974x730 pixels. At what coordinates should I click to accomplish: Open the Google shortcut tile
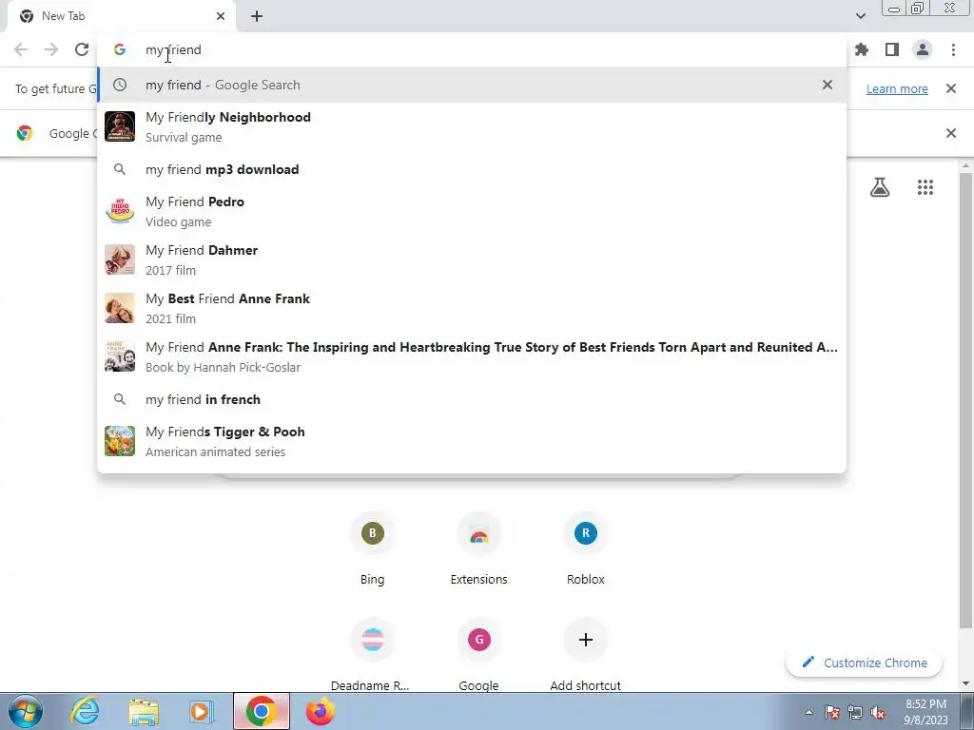479,655
